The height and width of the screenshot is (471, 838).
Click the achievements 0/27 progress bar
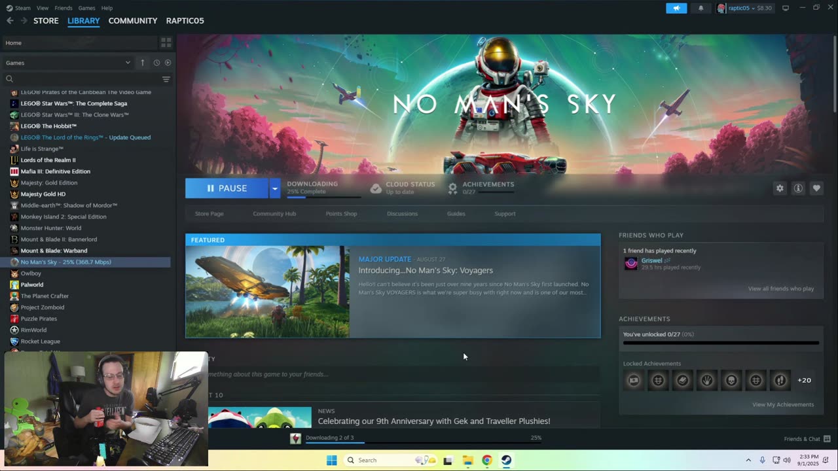click(721, 343)
